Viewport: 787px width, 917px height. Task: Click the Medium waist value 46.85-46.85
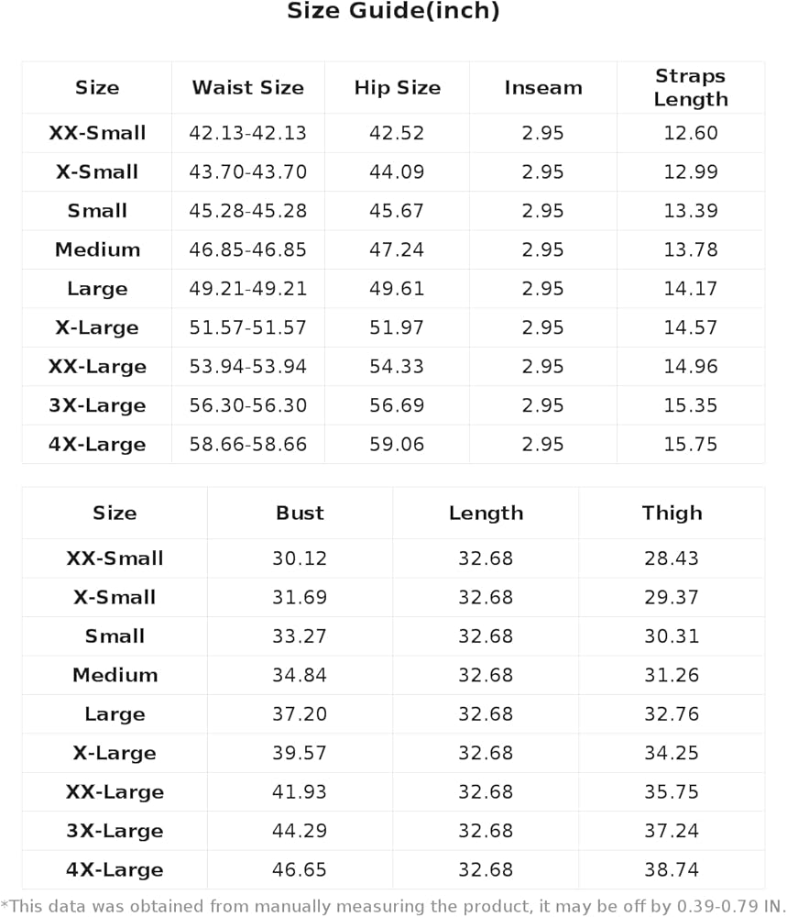point(247,249)
